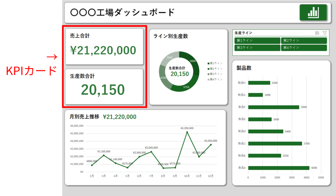This screenshot has width=336, height=196.
Task: Click the ¥1,140,000 data label at 4月
Action: [116, 159]
